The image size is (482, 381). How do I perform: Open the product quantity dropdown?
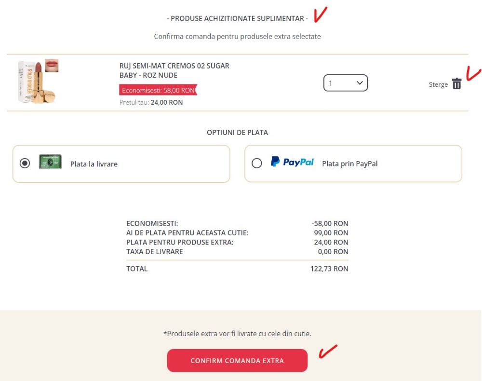[x=345, y=83]
